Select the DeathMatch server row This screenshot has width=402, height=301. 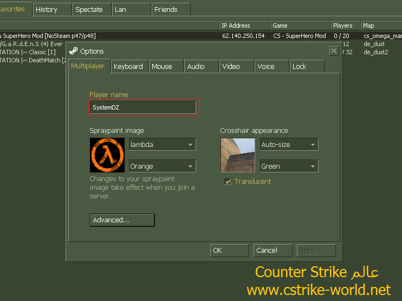33,60
